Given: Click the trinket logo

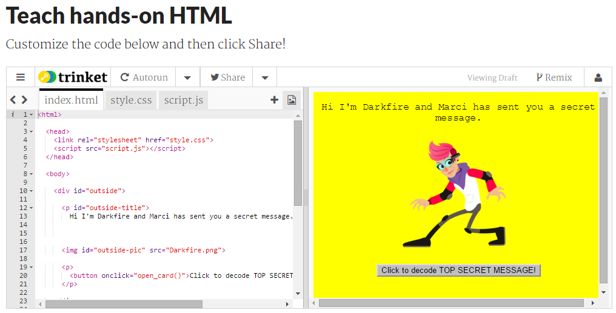Looking at the screenshot, I should point(73,77).
